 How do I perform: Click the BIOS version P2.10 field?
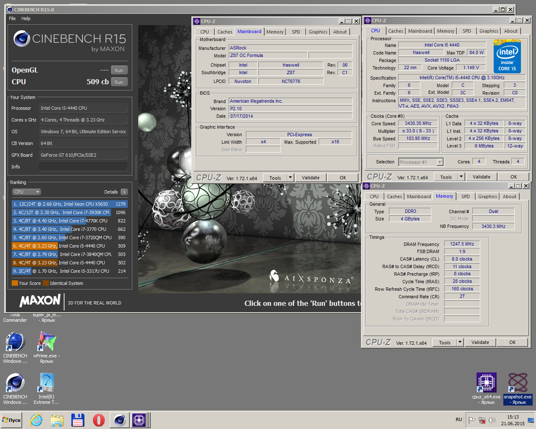click(x=291, y=109)
